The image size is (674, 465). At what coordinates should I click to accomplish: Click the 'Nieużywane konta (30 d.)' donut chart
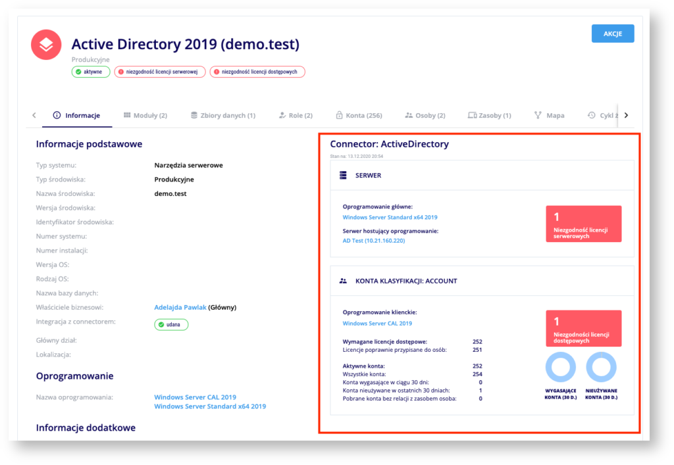pyautogui.click(x=601, y=367)
